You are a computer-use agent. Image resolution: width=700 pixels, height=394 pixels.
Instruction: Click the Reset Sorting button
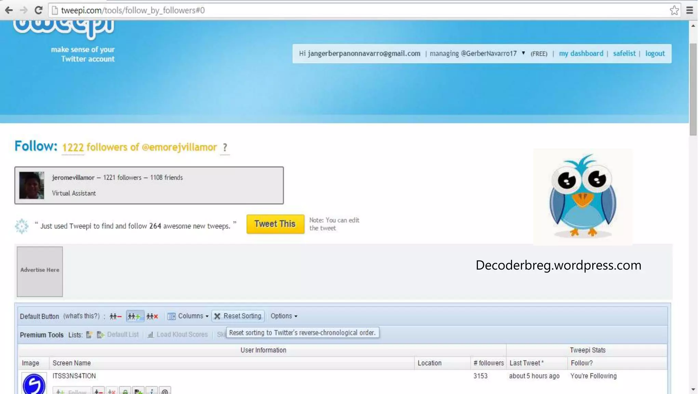click(238, 316)
